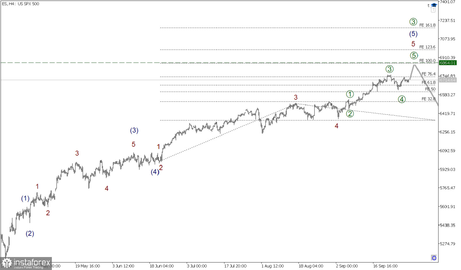This screenshot has height=270, width=461.
Task: Click the 16 Sep 16:00 time label
Action: tap(386, 266)
